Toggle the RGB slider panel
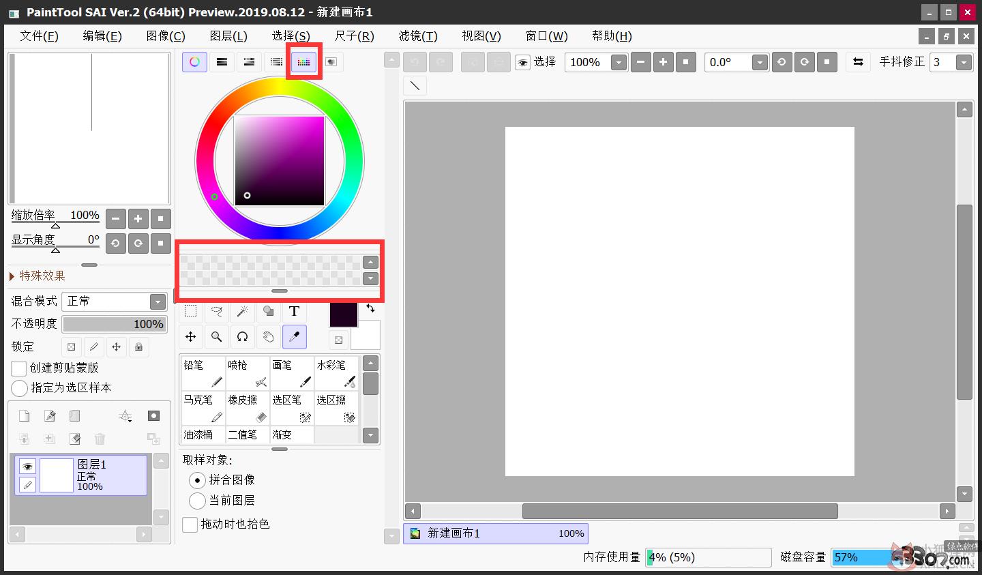 click(x=222, y=62)
